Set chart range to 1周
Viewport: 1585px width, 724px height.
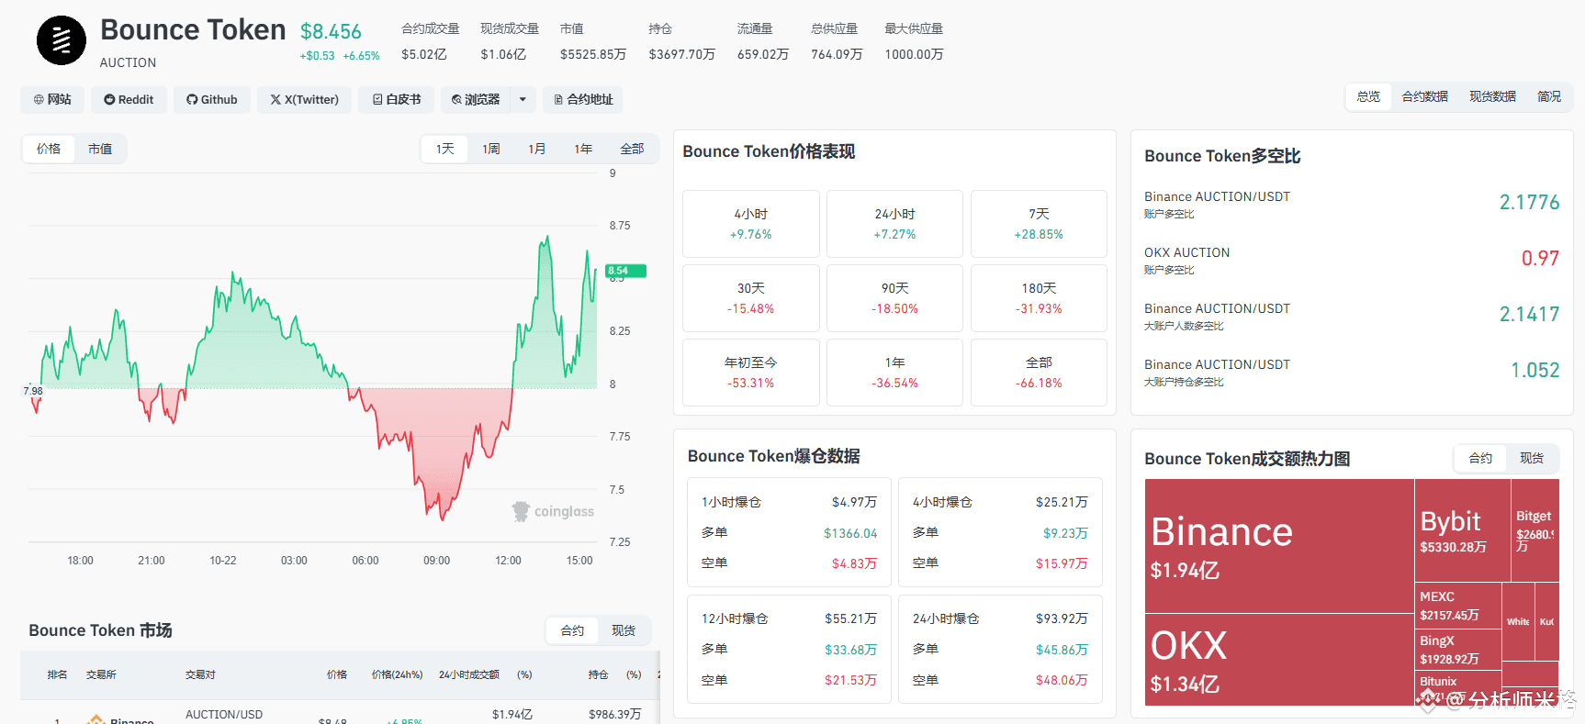click(x=491, y=149)
